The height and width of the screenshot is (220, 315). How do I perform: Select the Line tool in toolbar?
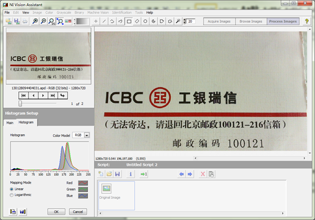(104, 21)
